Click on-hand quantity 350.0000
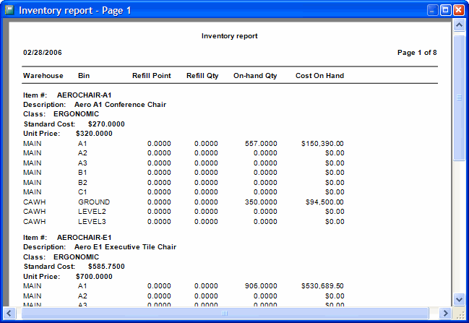 261,202
